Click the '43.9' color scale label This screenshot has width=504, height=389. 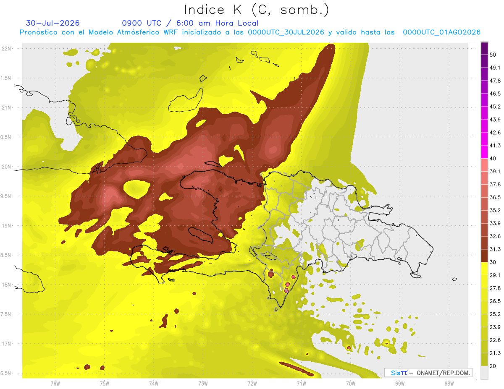tap(495, 120)
